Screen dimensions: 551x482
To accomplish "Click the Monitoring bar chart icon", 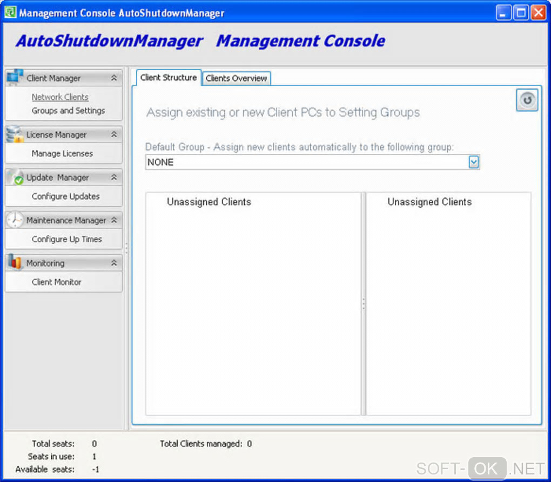I will [x=15, y=262].
